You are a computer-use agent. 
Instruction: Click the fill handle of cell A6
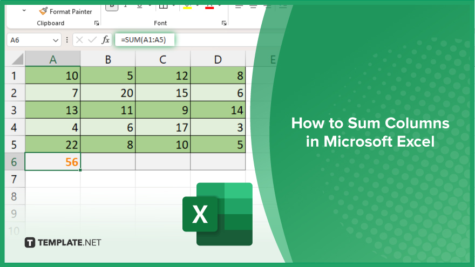point(80,170)
